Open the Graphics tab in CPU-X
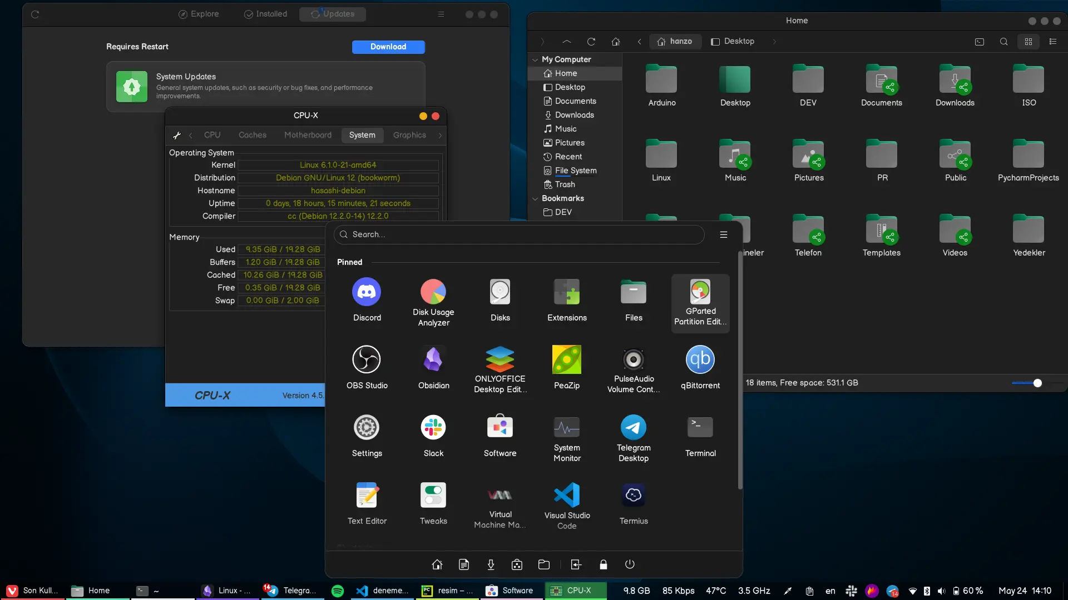Screen dimensions: 1068x600 (409, 135)
